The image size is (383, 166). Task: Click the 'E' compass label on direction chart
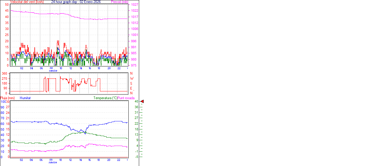(131, 88)
